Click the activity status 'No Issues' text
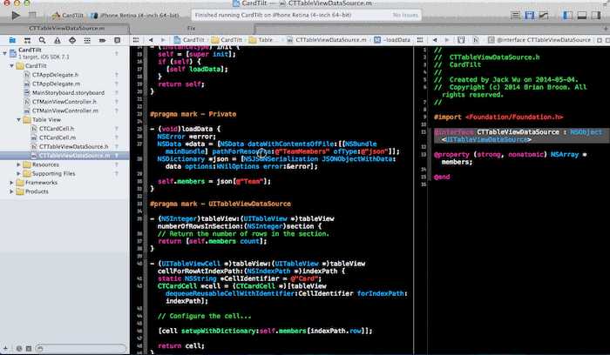 [405, 15]
